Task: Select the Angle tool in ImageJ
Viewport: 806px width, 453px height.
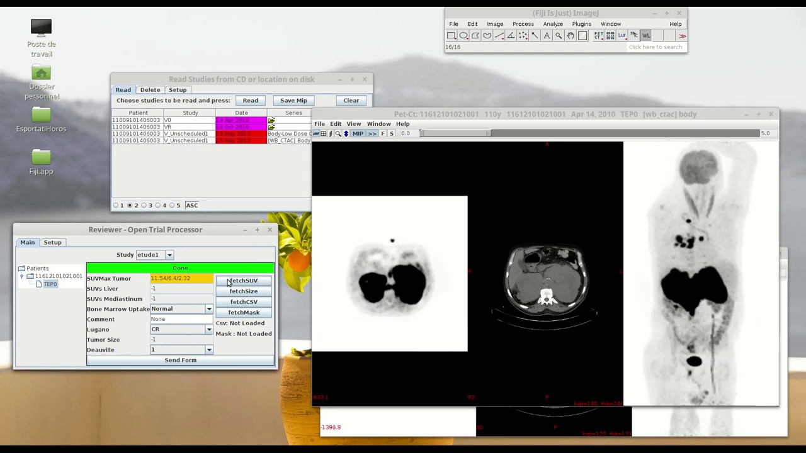Action: [511, 35]
